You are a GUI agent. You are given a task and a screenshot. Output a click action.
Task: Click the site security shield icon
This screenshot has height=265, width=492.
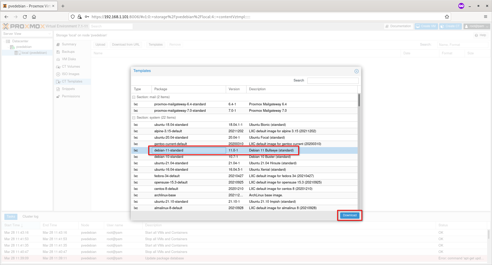click(x=73, y=17)
